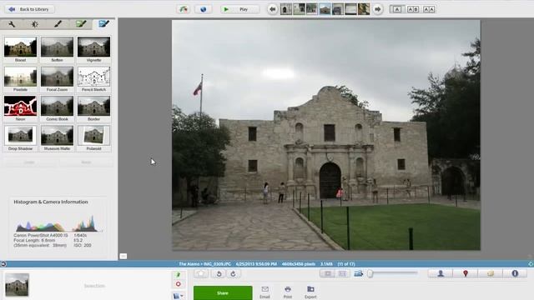Screen dimensions: 534x300
Task: Show the Properties info panel
Action: click(515, 273)
